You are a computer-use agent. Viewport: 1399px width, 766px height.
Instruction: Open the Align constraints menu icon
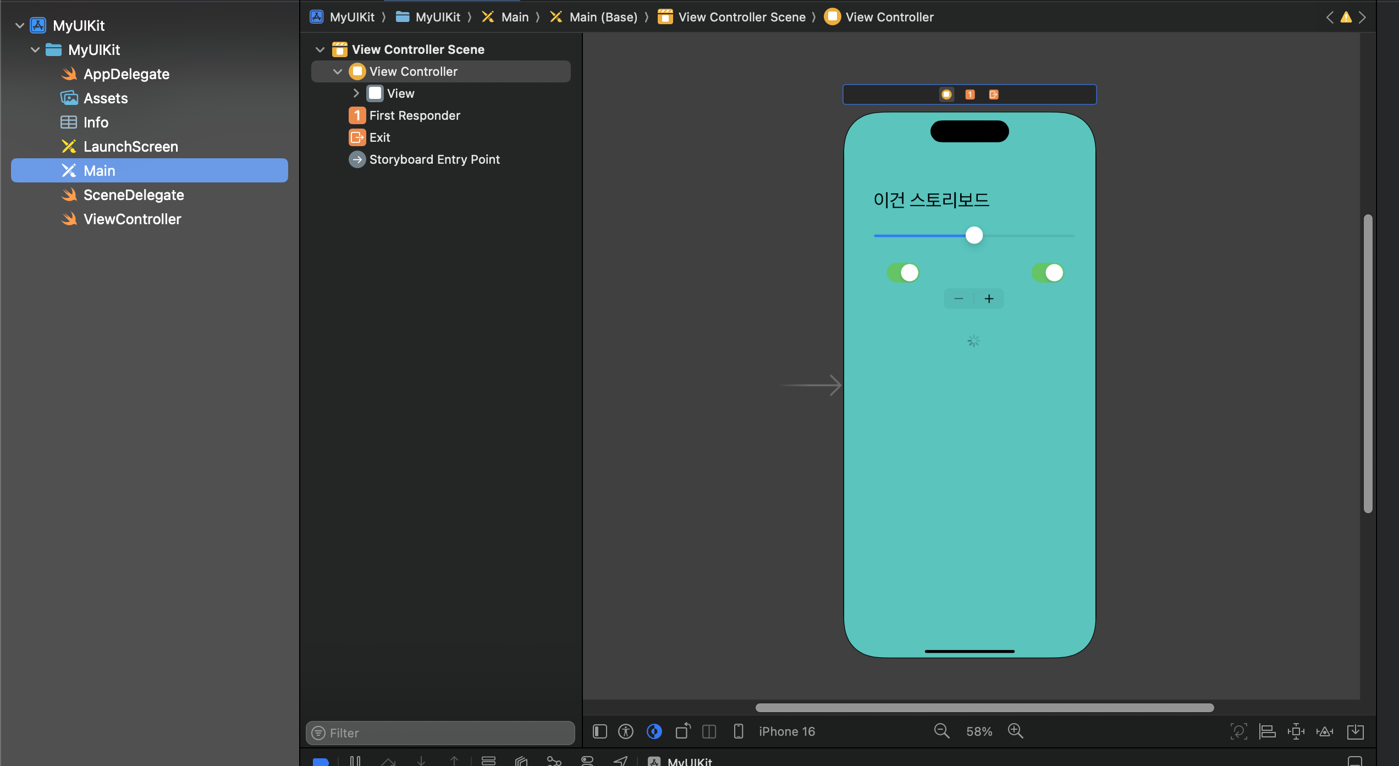(1267, 731)
